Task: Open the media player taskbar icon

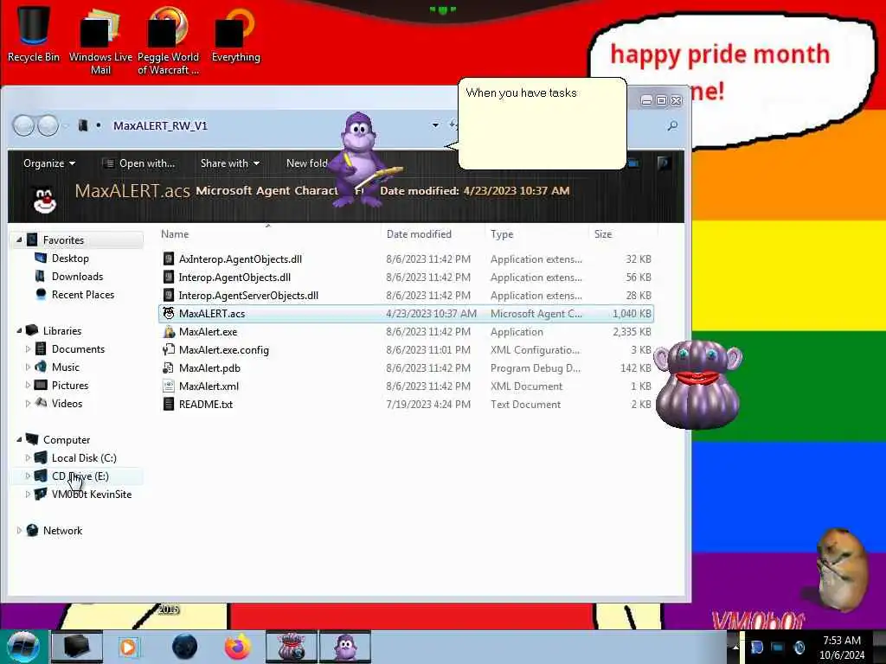Action: 128,647
